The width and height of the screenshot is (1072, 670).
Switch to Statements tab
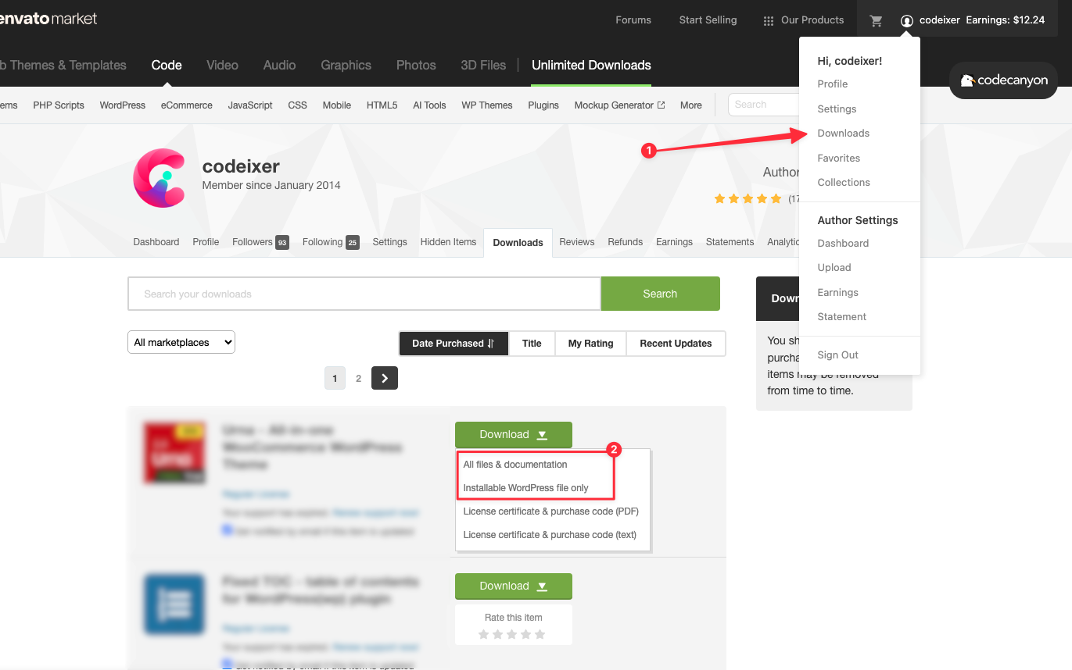click(x=730, y=242)
